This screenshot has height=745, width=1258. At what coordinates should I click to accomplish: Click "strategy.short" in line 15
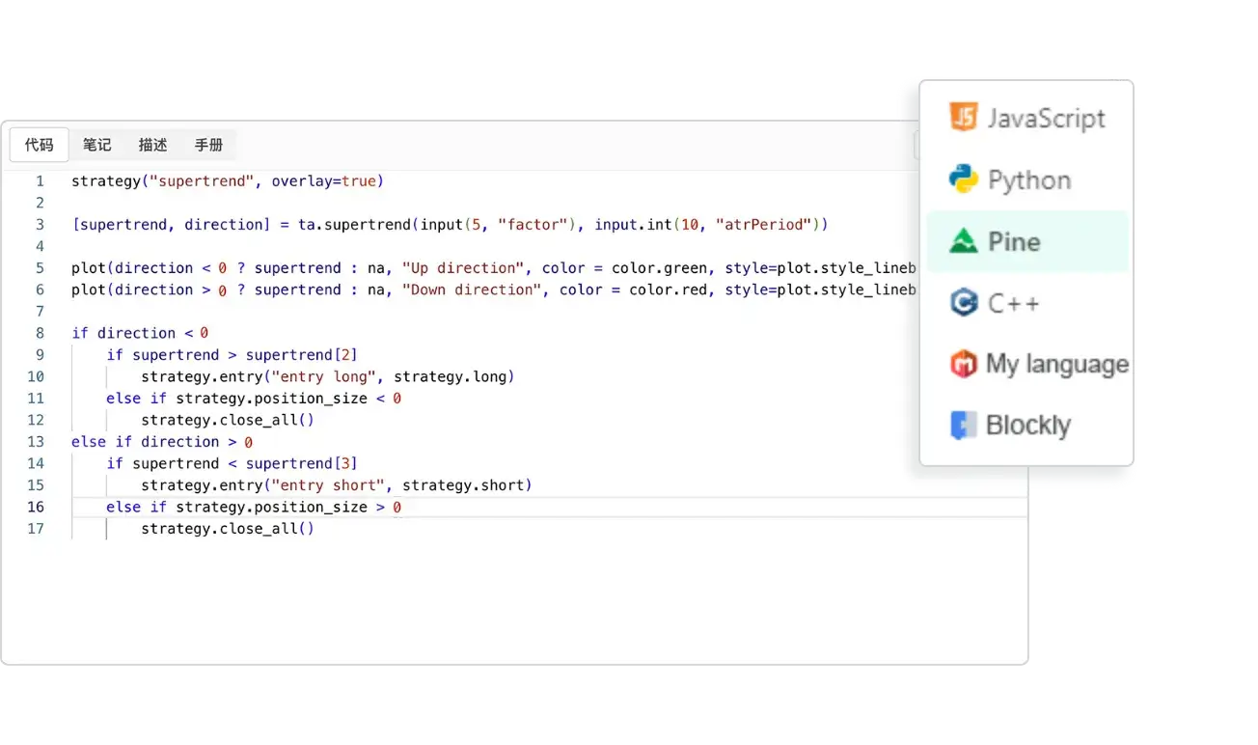pos(463,485)
